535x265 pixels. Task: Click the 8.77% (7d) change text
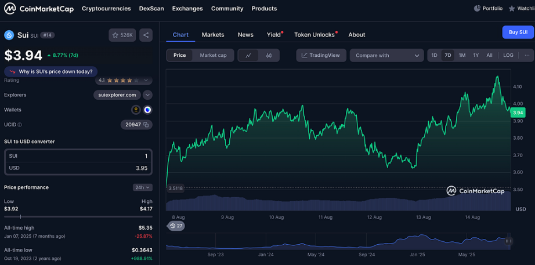(65, 55)
